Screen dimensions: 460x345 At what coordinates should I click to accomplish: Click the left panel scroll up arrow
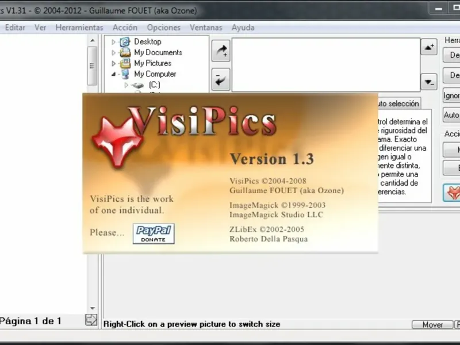coord(93,40)
